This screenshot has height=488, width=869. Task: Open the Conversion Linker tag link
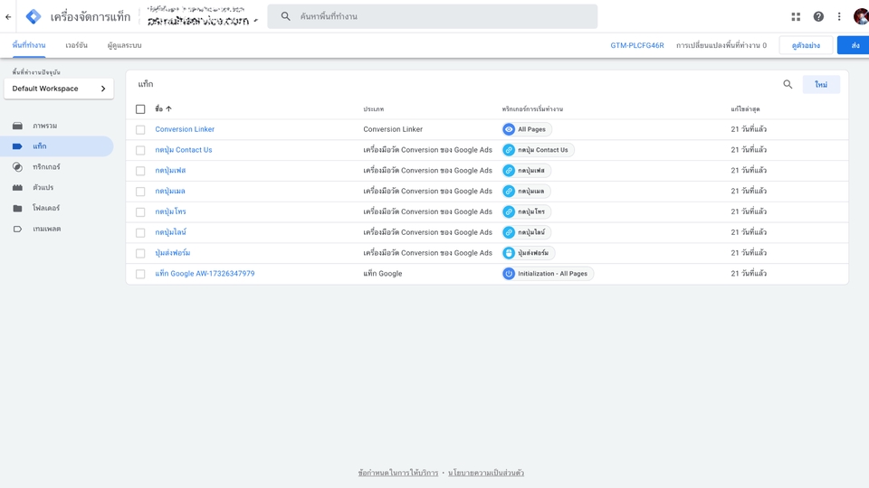(185, 129)
